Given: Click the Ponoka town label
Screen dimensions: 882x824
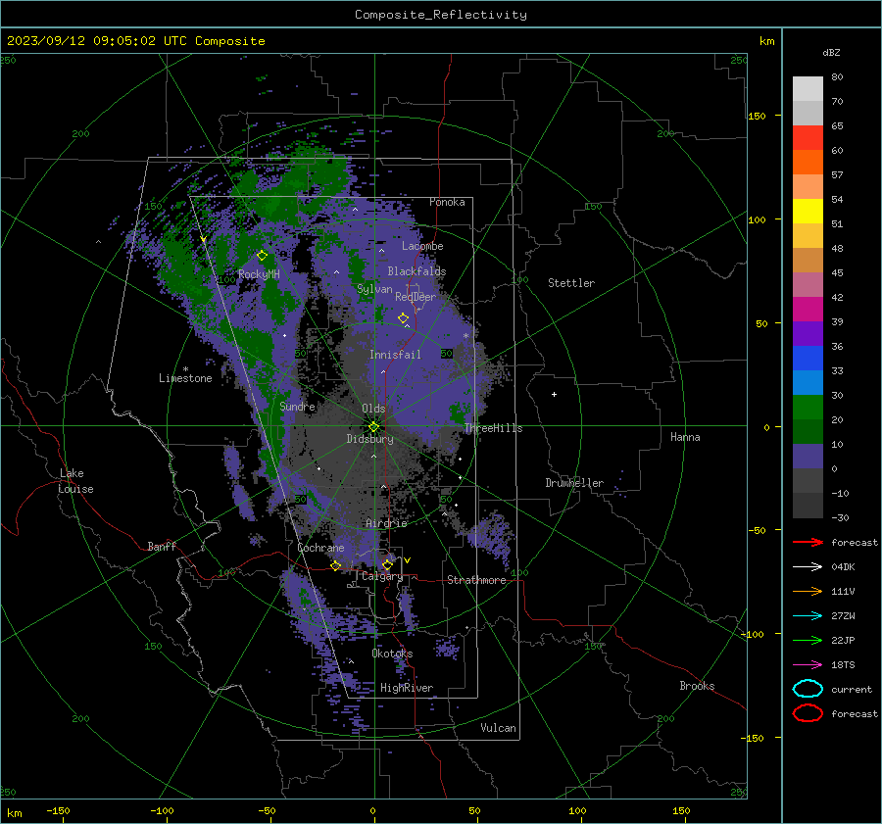Looking at the screenshot, I should coord(447,202).
